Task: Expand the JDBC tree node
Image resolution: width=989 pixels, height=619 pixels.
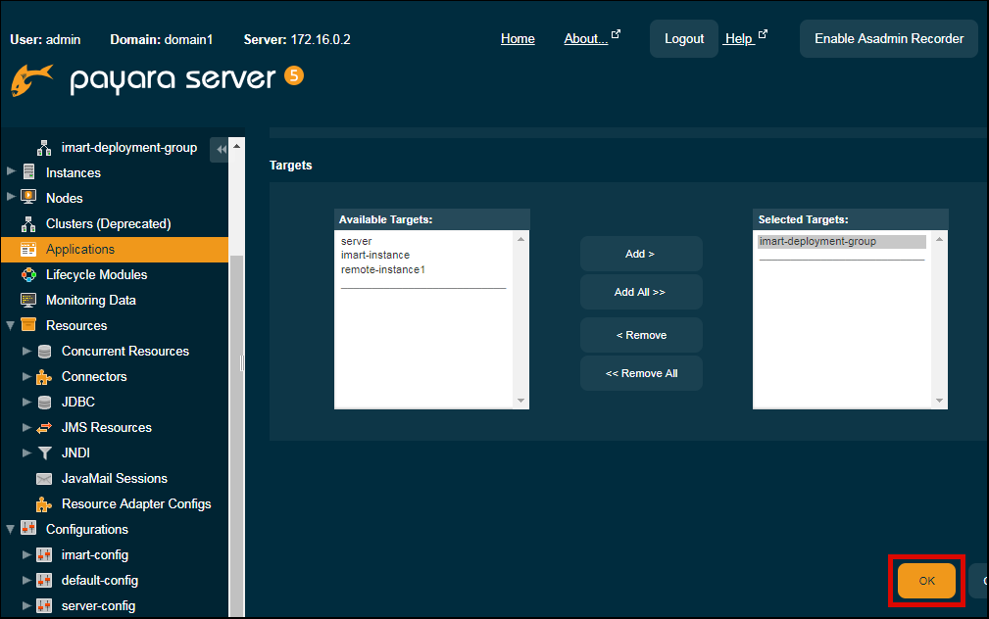Action: click(x=26, y=402)
